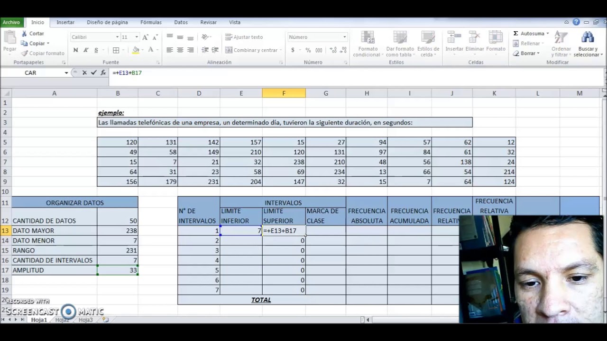Viewport: 607px width, 341px height.
Task: Toggle align text left
Action: point(169,50)
